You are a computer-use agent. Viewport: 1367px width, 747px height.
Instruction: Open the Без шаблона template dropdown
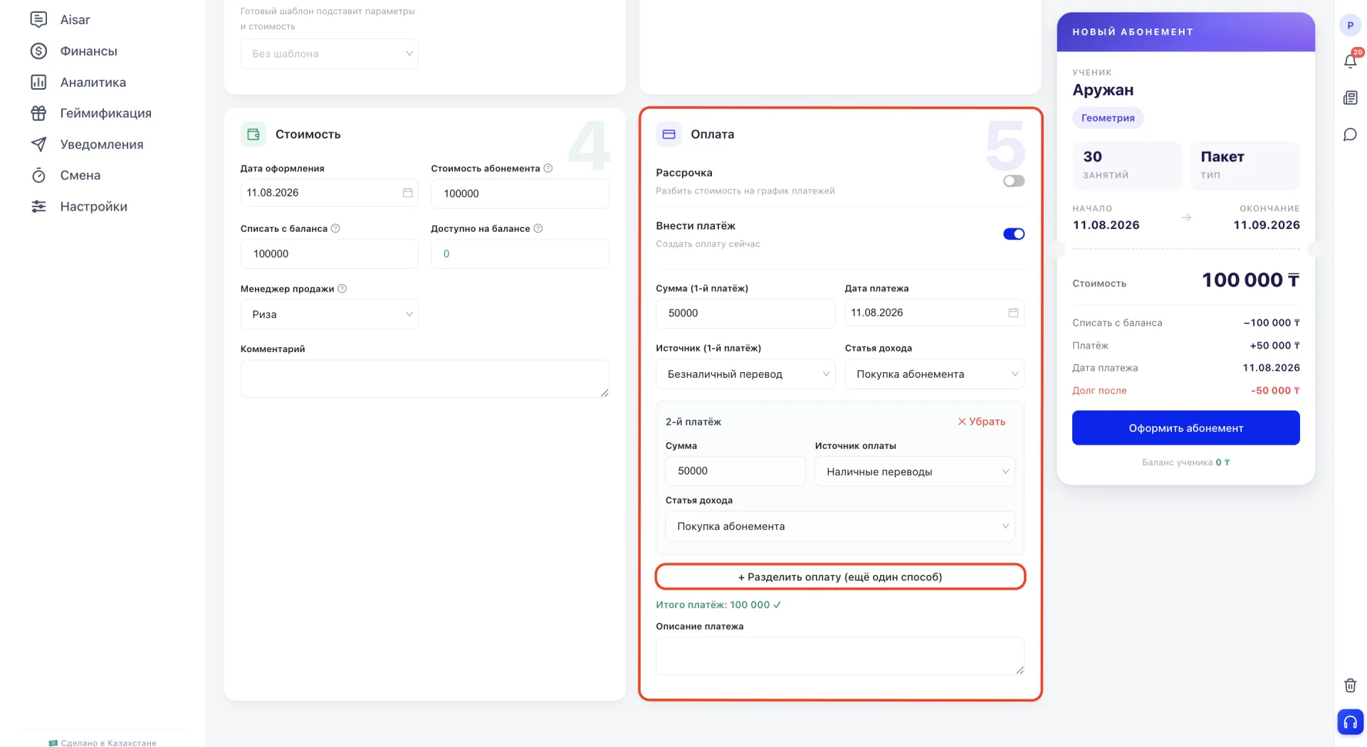click(x=330, y=54)
